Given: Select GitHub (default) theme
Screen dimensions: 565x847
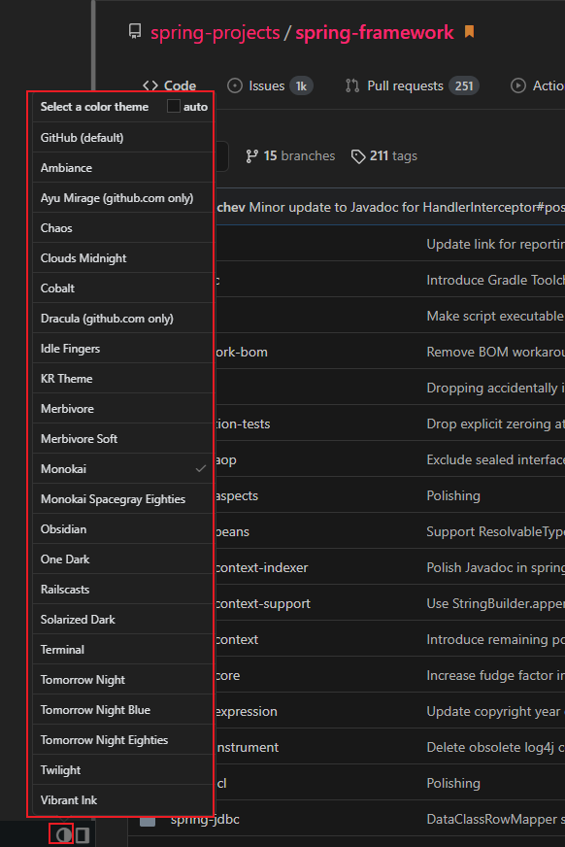Looking at the screenshot, I should point(122,137).
